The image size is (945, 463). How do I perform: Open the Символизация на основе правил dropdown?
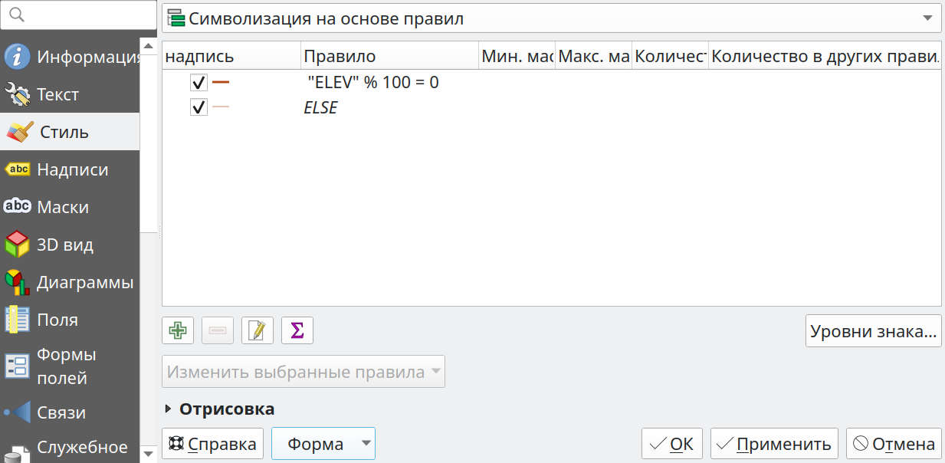click(552, 18)
